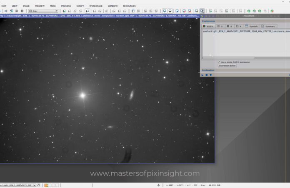Click the masterLight image window title bar

(x=100, y=16)
